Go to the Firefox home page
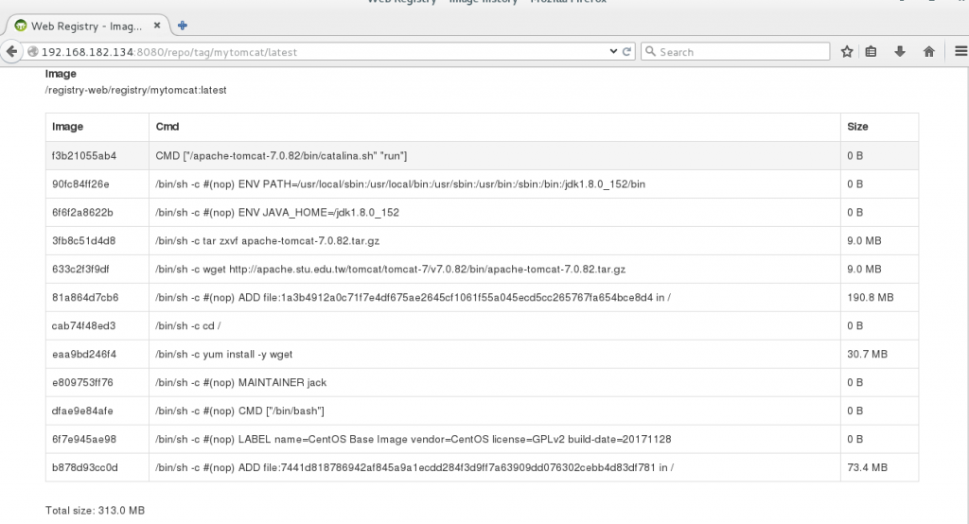 [x=928, y=51]
